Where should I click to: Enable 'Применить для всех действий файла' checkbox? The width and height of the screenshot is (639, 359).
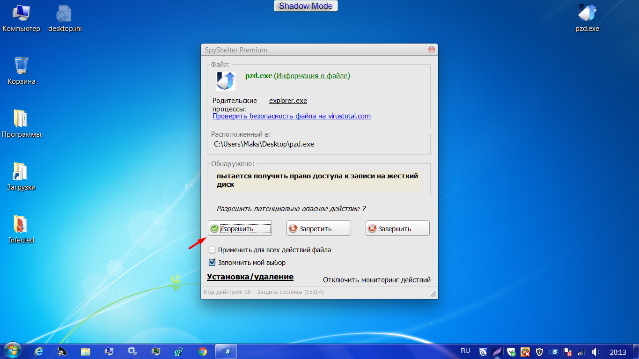[213, 250]
